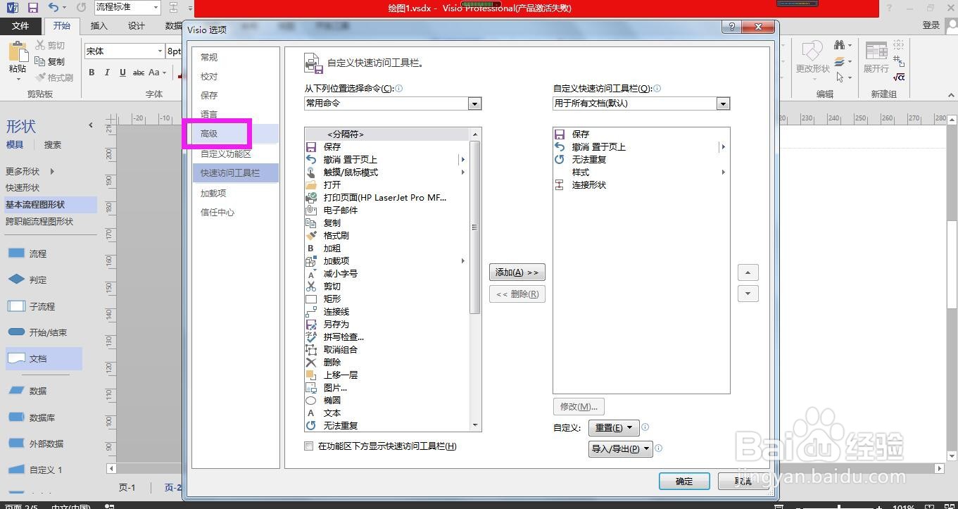Switch to the 设计 ribbon tab
Screen dimensions: 958x509
pyautogui.click(x=137, y=25)
